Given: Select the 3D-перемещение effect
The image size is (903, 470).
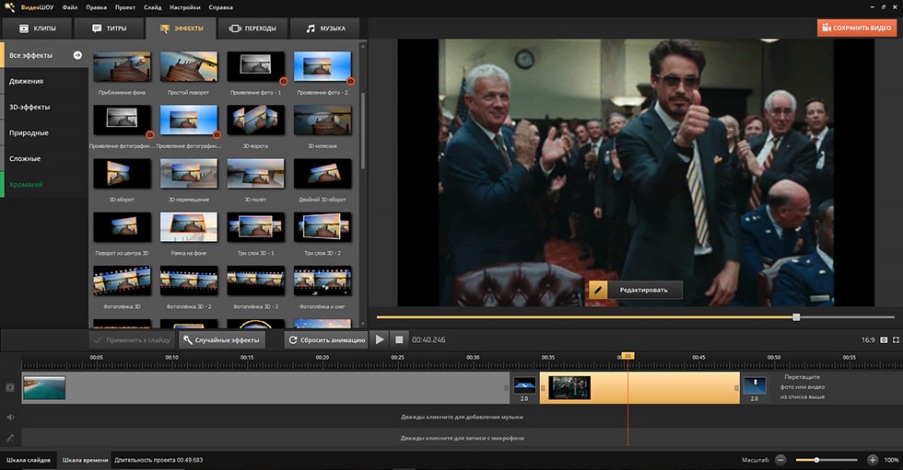Looking at the screenshot, I should pyautogui.click(x=189, y=174).
